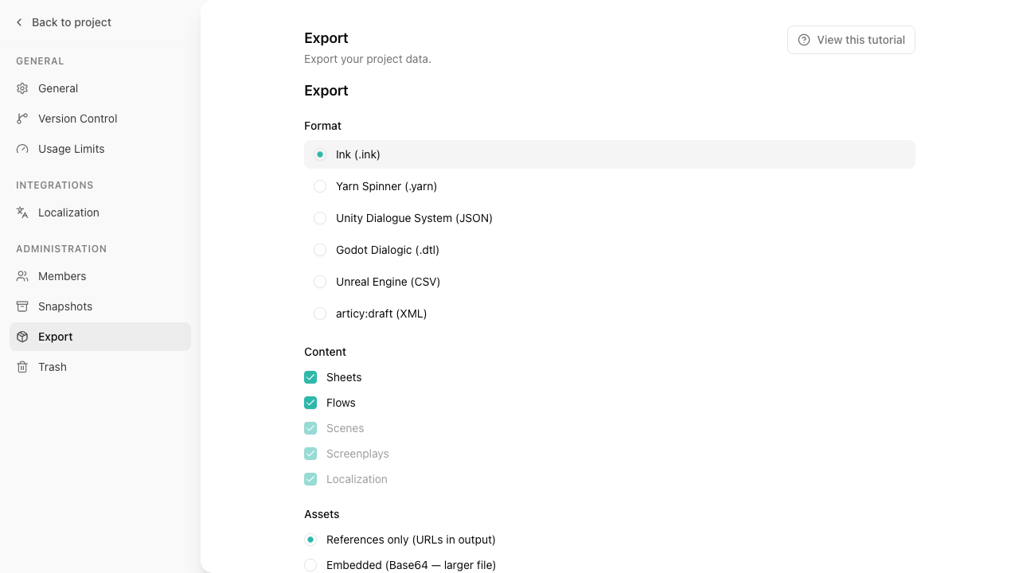This screenshot has width=1019, height=573.
Task: Click View this tutorial button text
Action: [x=861, y=40]
